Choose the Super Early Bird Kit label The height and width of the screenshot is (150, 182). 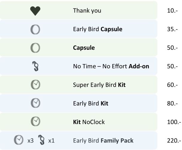(x=99, y=85)
